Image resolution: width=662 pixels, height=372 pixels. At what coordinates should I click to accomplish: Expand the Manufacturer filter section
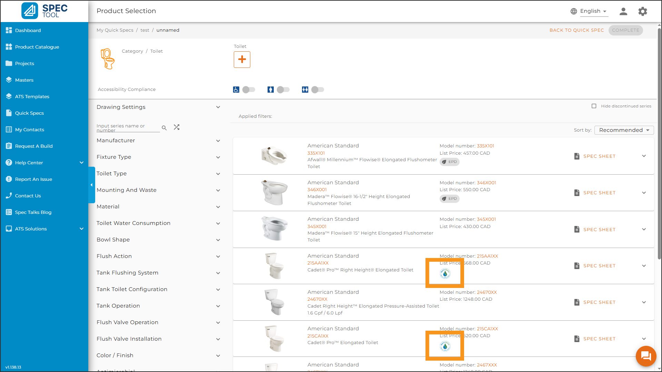tap(158, 141)
